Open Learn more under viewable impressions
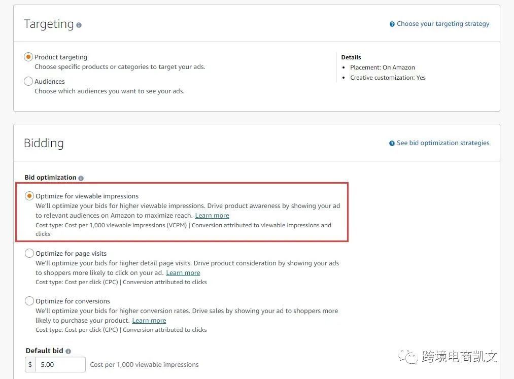 [x=212, y=216]
